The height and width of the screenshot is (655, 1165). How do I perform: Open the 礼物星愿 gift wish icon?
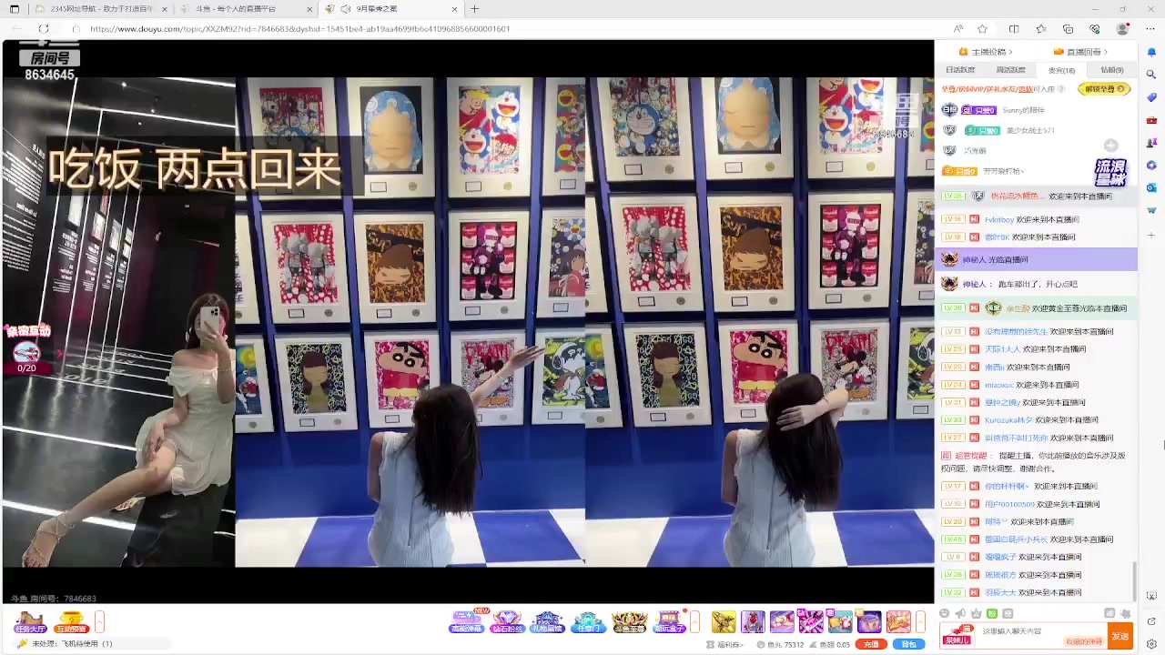click(547, 622)
